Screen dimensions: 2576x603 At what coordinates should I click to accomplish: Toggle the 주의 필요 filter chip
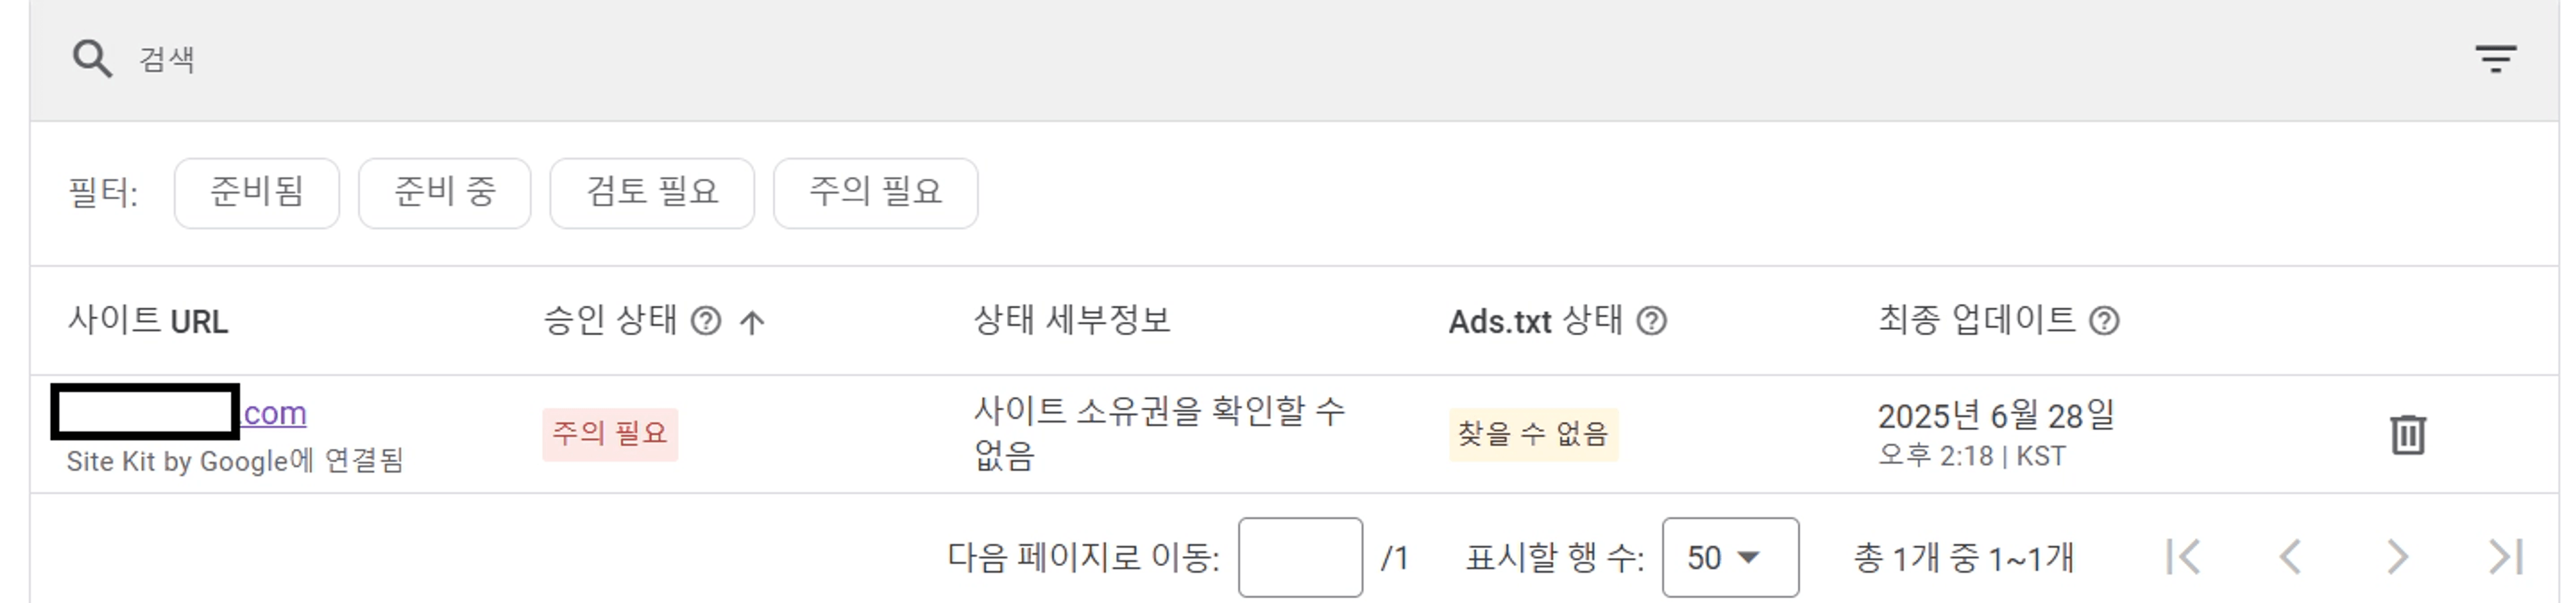pyautogui.click(x=876, y=193)
